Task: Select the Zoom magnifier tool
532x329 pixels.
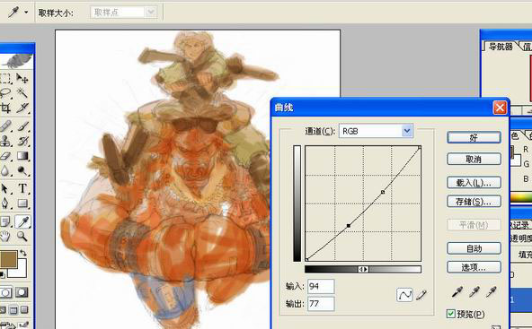Action: (22, 237)
